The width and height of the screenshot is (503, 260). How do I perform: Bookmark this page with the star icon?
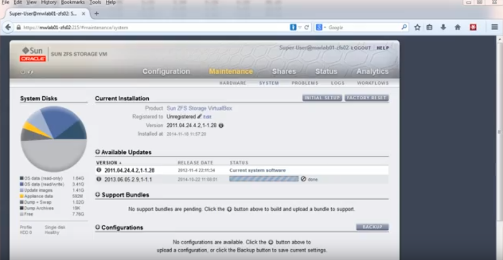pos(417,27)
